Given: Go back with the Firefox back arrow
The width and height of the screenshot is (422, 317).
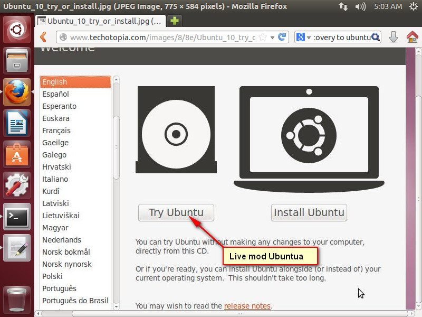Looking at the screenshot, I should click(43, 37).
